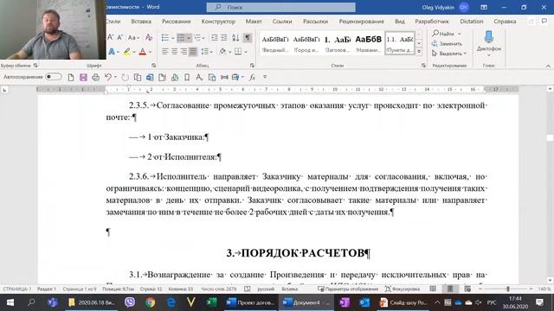Click the Sort icon
The width and height of the screenshot is (554, 311).
coord(235,37)
